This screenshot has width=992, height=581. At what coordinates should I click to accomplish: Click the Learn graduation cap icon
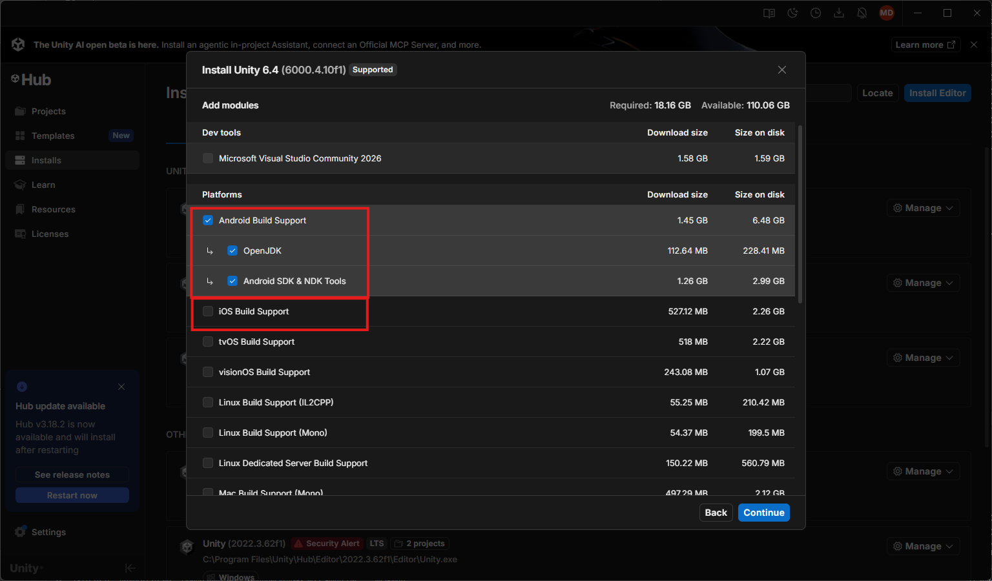point(20,185)
